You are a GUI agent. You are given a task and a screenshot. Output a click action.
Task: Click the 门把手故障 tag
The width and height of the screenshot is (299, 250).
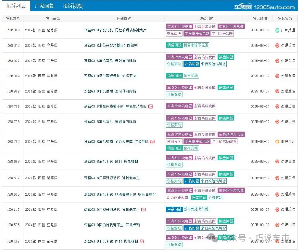222,33
